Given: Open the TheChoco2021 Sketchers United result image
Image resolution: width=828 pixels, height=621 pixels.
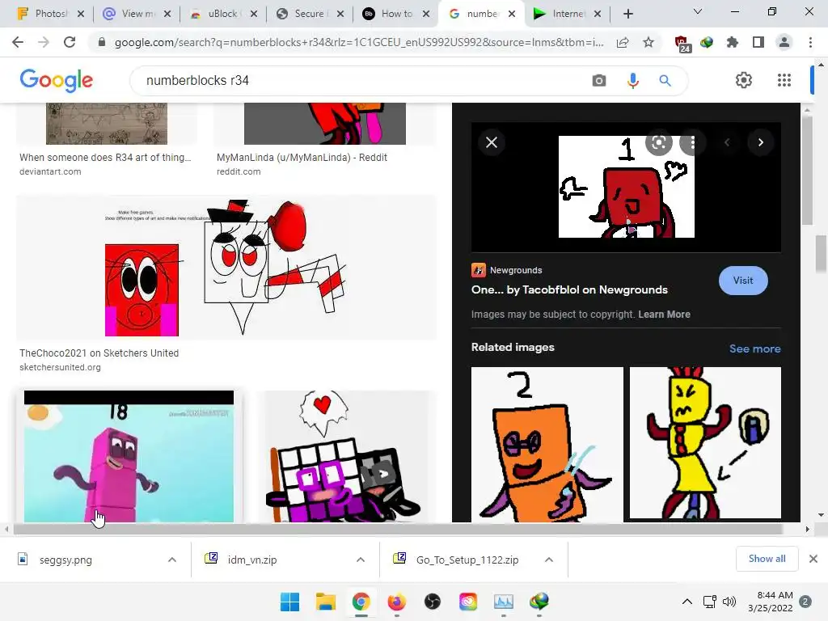Looking at the screenshot, I should [226, 267].
